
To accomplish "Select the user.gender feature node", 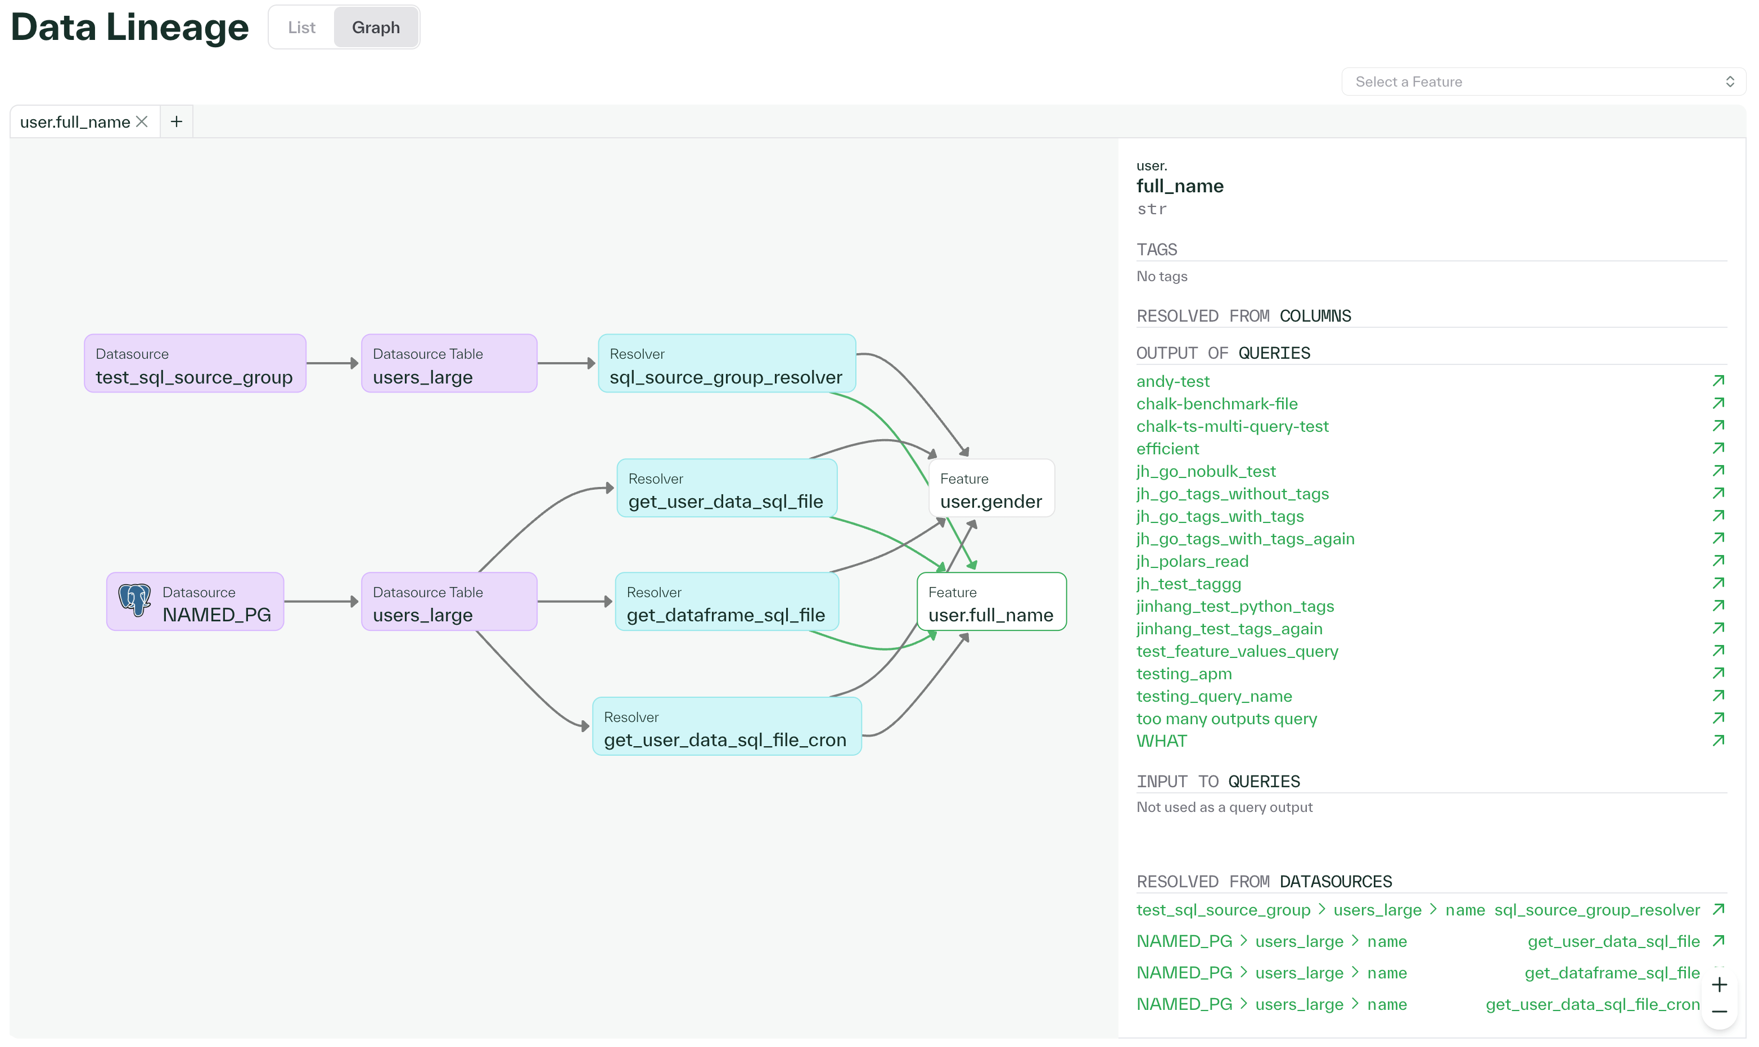I will pos(991,488).
